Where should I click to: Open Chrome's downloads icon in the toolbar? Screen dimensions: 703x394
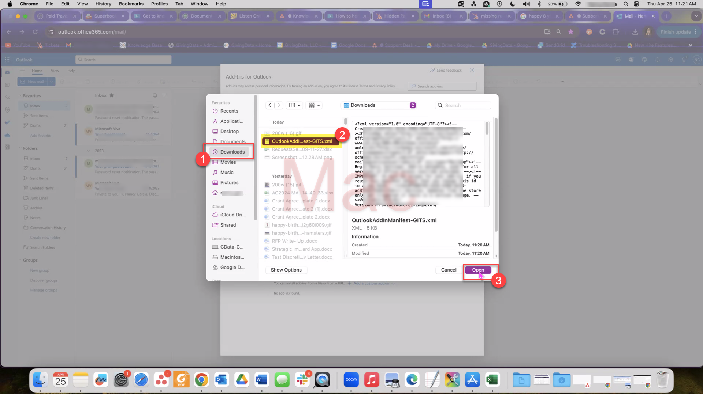635,32
